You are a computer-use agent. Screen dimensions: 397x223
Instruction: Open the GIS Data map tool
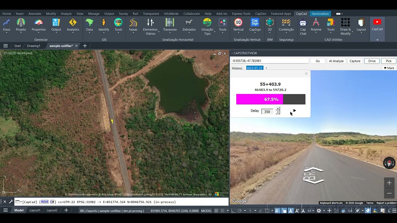click(89, 25)
